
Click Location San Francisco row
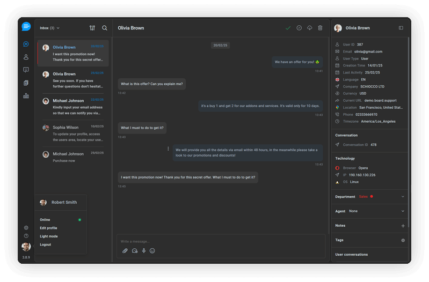tap(369, 108)
